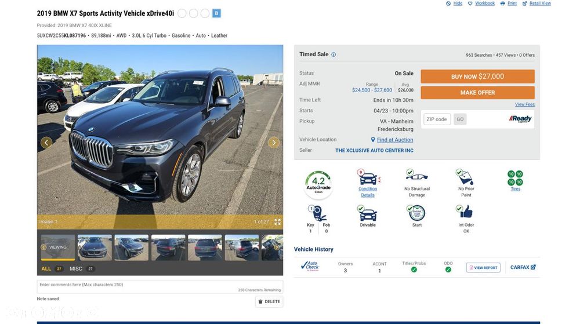Click ODO green check icon
580x324 pixels.
[x=448, y=270]
